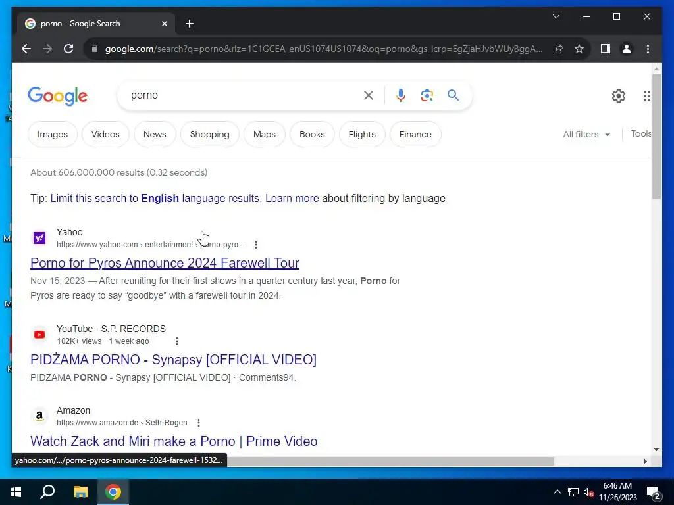Open the notification center
Viewport: 674px width, 505px height.
[654, 492]
